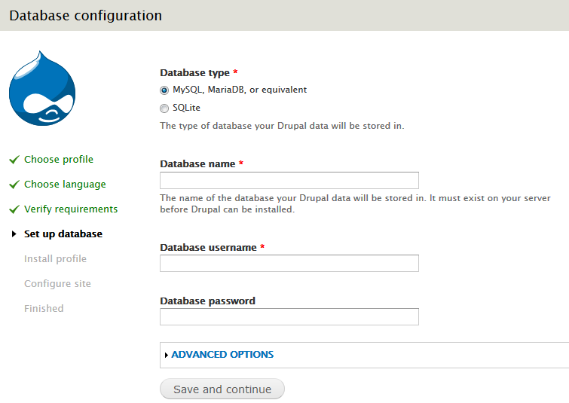Open the ADVANCED OPTIONS section link

(x=222, y=355)
